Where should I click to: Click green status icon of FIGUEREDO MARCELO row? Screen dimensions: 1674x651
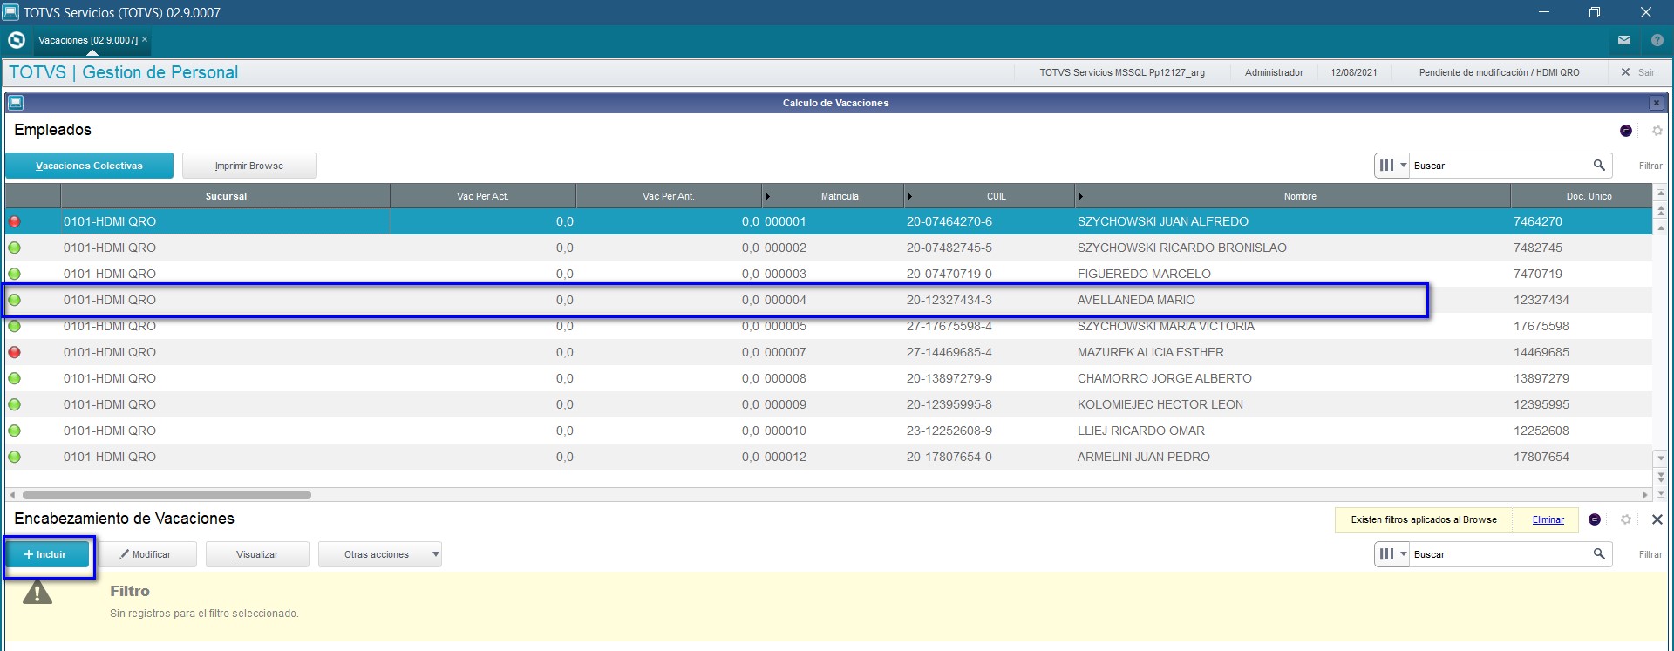pos(15,274)
